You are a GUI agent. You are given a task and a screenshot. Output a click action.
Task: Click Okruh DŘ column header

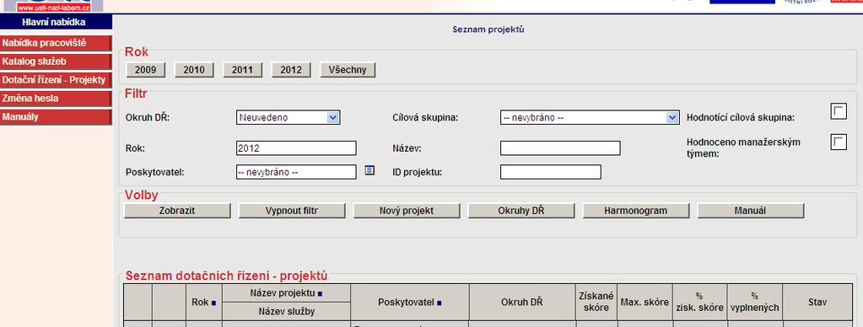pyautogui.click(x=522, y=303)
